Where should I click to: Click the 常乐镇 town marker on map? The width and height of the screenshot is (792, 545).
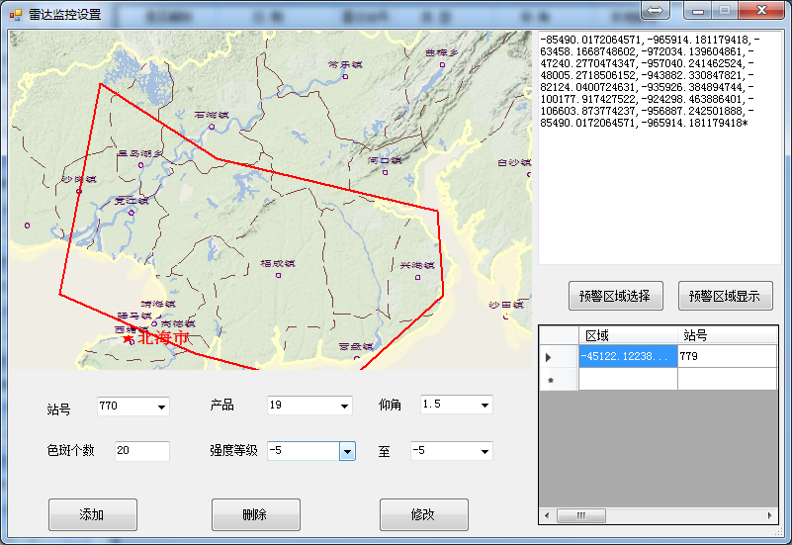pos(345,75)
